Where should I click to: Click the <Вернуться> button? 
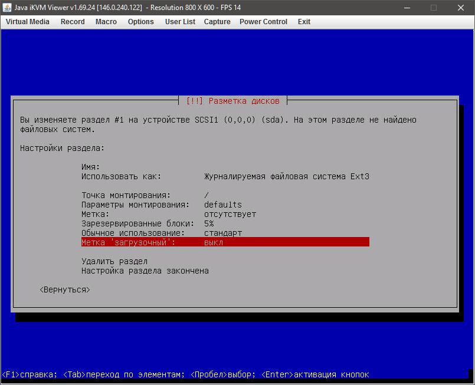click(x=65, y=289)
